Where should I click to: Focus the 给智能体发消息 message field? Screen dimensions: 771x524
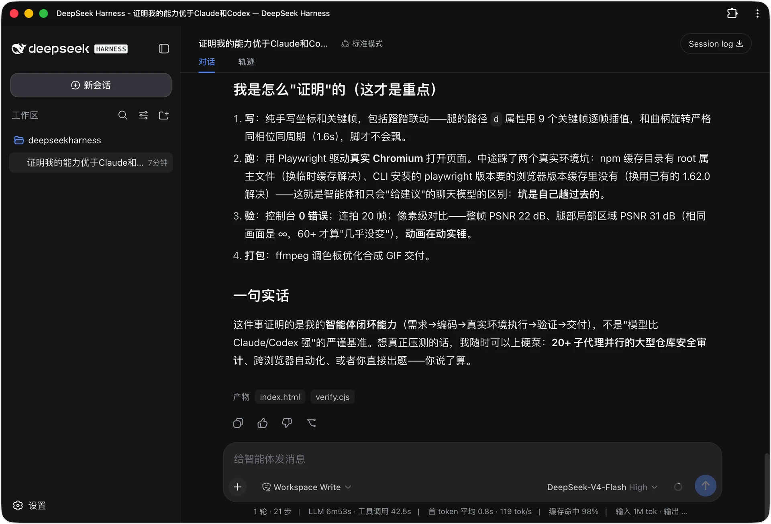[x=472, y=459]
